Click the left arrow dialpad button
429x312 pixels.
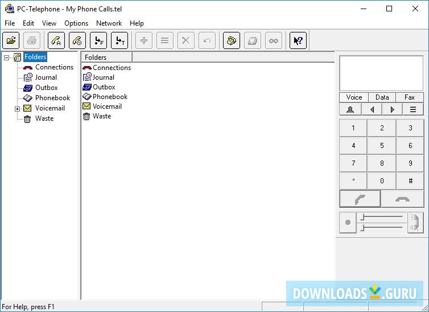(x=372, y=109)
